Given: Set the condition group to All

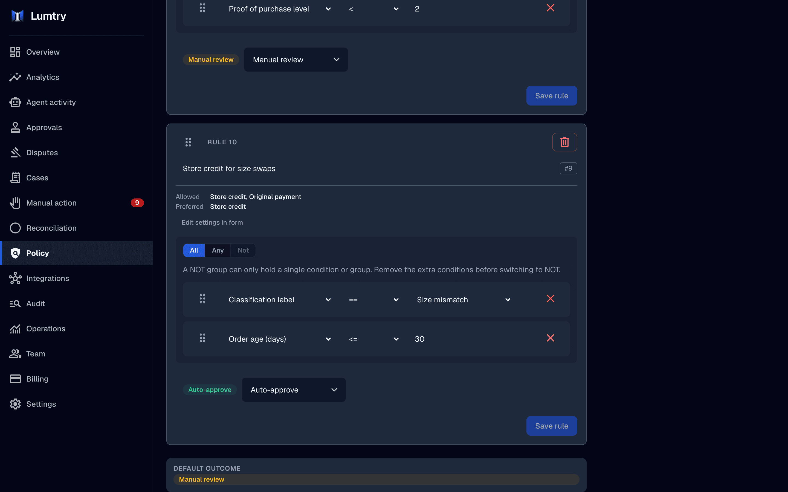Looking at the screenshot, I should pos(194,250).
